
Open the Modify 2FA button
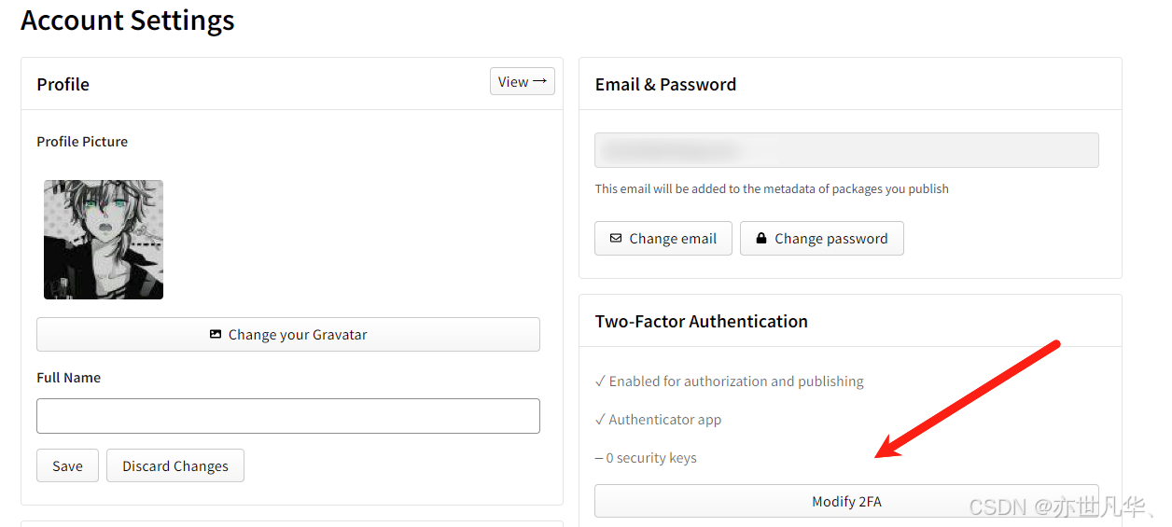846,502
